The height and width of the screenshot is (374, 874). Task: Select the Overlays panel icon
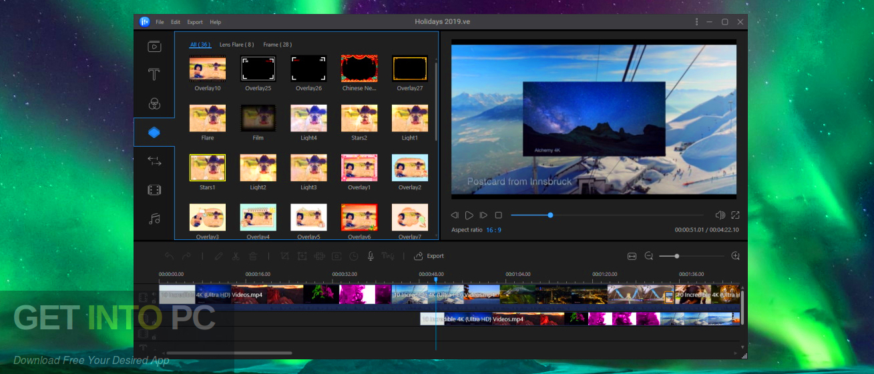(x=154, y=132)
